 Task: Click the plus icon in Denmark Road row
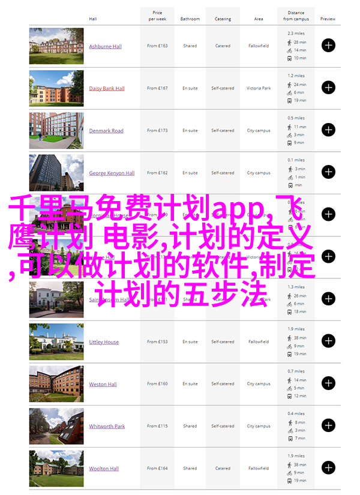coord(328,130)
